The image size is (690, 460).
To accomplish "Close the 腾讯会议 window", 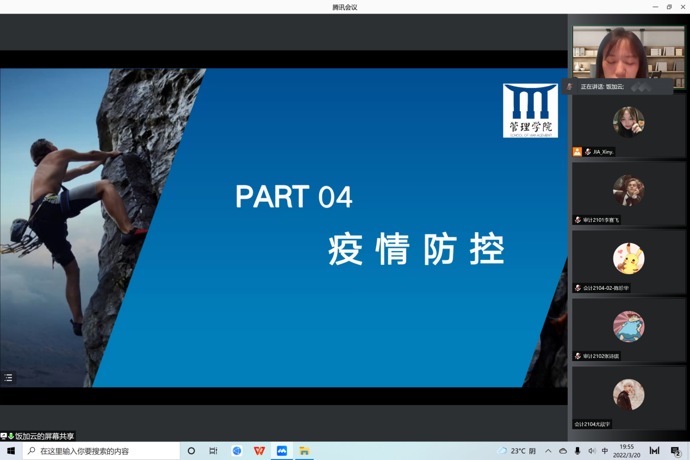I will [x=683, y=7].
